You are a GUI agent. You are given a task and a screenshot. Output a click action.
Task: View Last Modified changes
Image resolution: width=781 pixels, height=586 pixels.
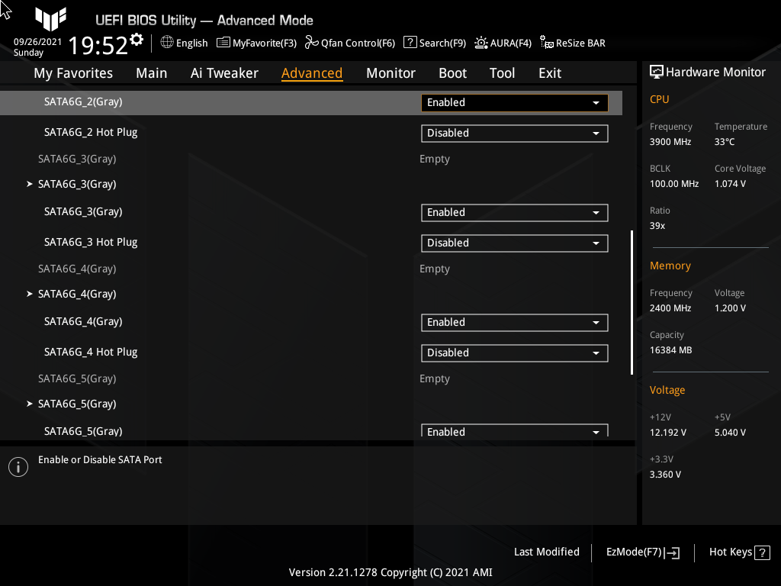pos(546,552)
